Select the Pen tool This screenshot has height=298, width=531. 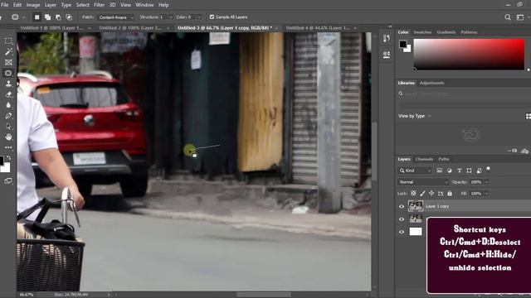click(8, 116)
